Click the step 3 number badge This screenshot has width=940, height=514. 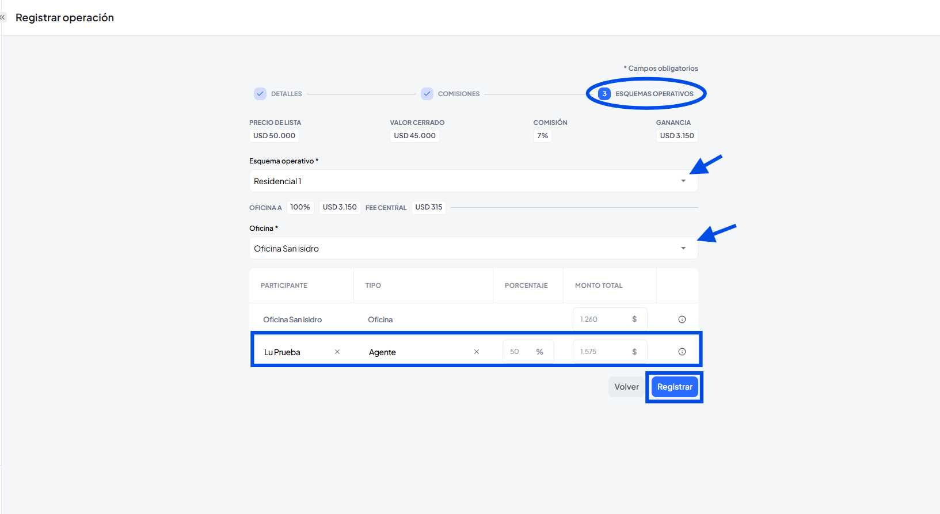[x=604, y=94]
